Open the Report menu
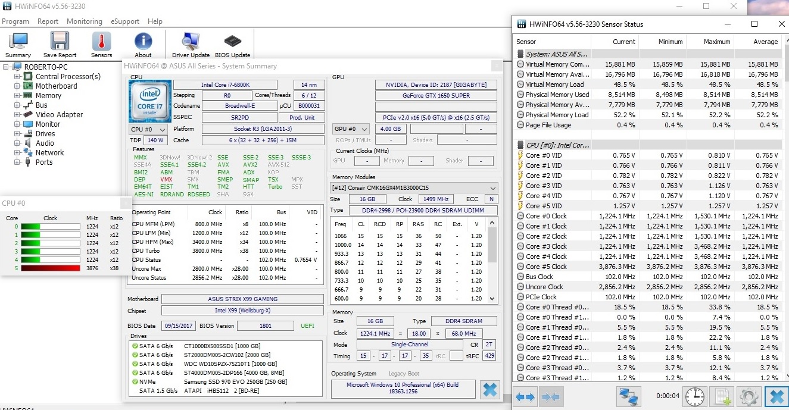789x410 pixels. (x=48, y=21)
